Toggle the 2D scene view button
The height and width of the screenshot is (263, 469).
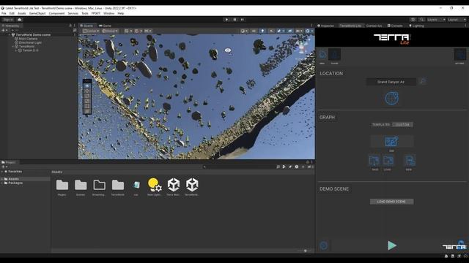click(x=254, y=31)
